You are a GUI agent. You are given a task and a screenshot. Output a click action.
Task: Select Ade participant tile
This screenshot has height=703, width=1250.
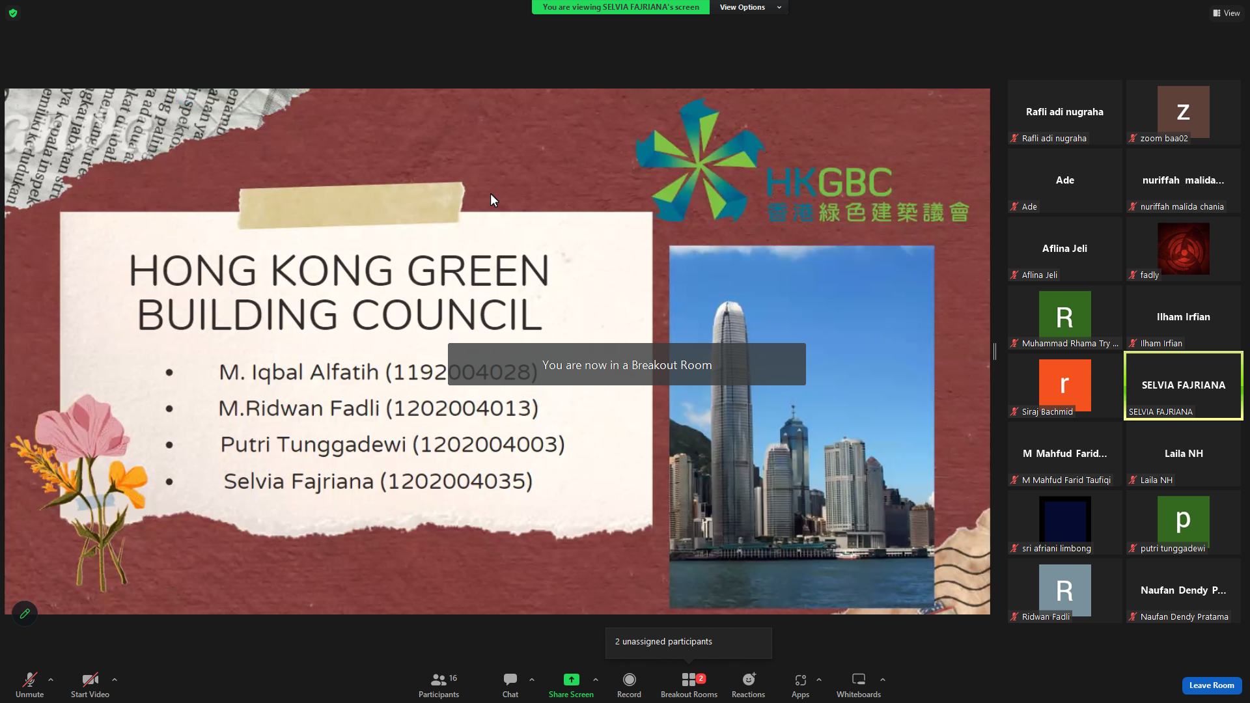1064,180
